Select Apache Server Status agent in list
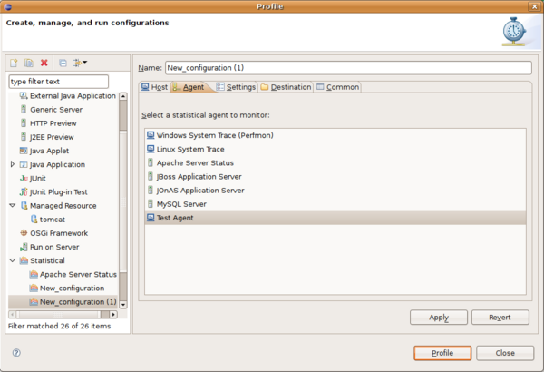The height and width of the screenshot is (372, 544). coord(335,163)
